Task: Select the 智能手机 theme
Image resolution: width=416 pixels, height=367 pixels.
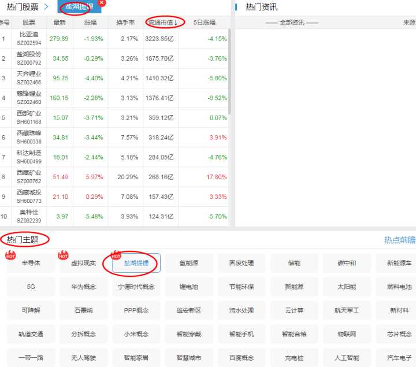Action: [242, 334]
